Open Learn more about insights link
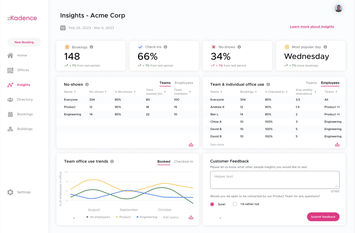Screen dimensions: 355x233 pyautogui.click(x=312, y=27)
